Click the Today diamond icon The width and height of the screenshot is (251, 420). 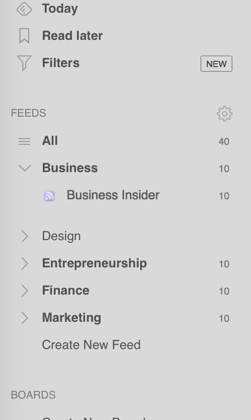pos(24,9)
